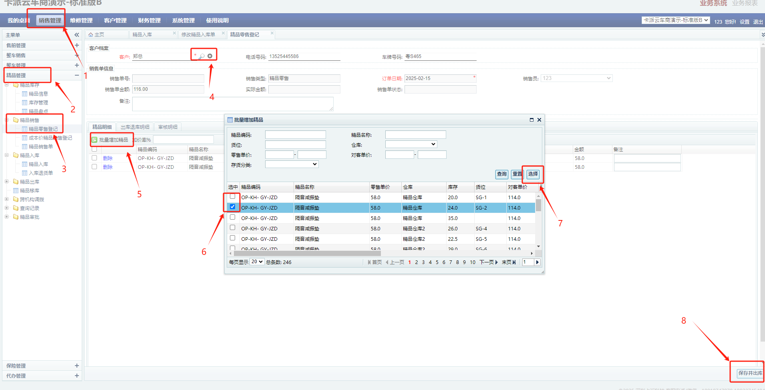The width and height of the screenshot is (765, 390).
Task: Open the 仓库 dropdown in dialog
Action: (411, 144)
